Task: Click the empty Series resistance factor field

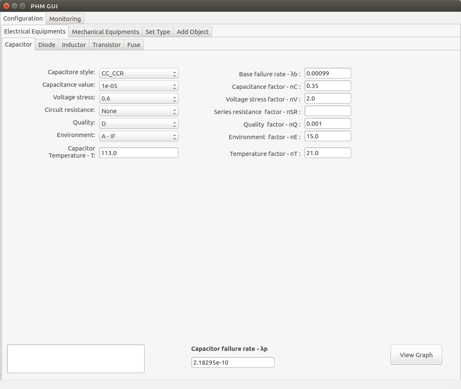Action: click(328, 111)
